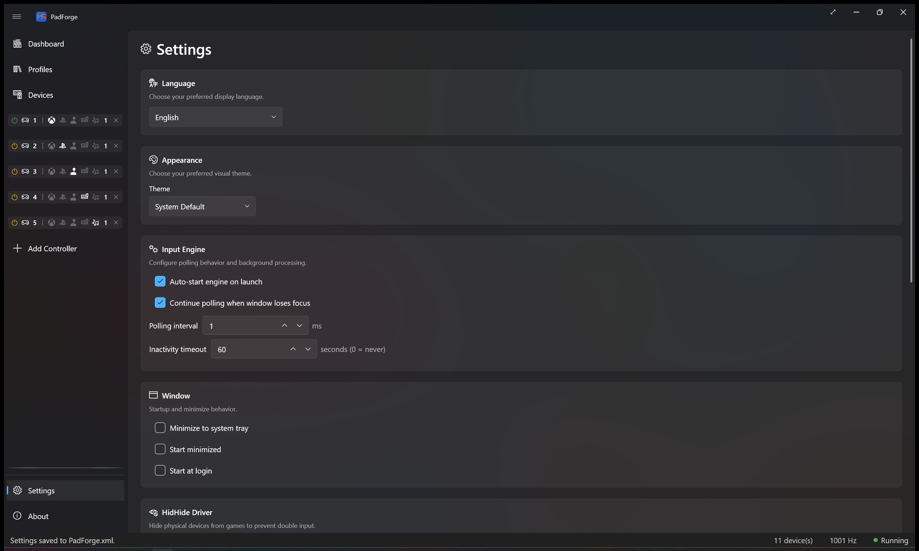Open controller 5 gamepad icon
This screenshot has width=919, height=551.
point(25,223)
